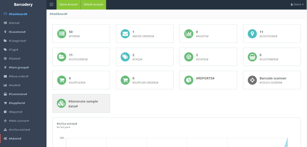The height and width of the screenshot is (147, 307).
Task: Click the sidebar Items barcode icon
Action: pos(5,23)
